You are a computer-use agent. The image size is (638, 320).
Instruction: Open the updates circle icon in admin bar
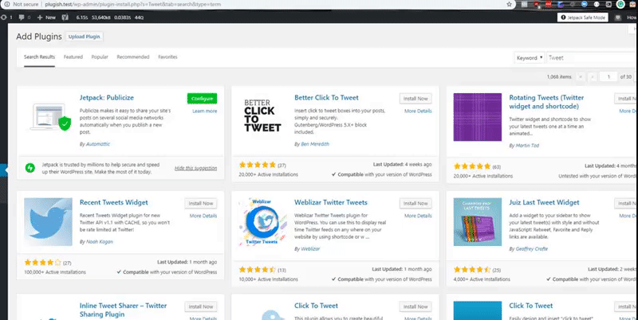point(4,18)
